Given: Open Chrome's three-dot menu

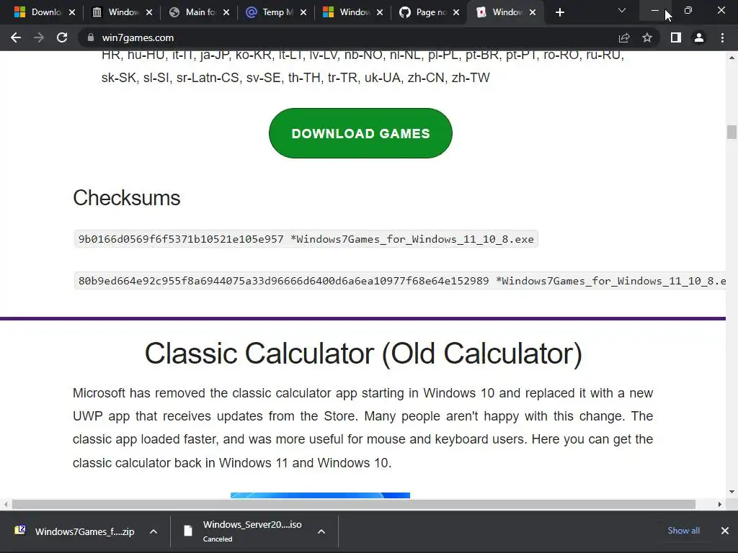Looking at the screenshot, I should 722,37.
